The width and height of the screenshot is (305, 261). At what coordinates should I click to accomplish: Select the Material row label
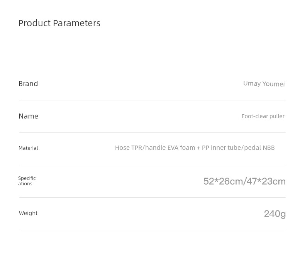tap(29, 148)
